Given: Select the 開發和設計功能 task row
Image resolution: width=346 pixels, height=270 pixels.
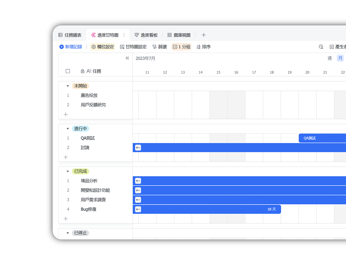Looking at the screenshot, I should (x=96, y=190).
